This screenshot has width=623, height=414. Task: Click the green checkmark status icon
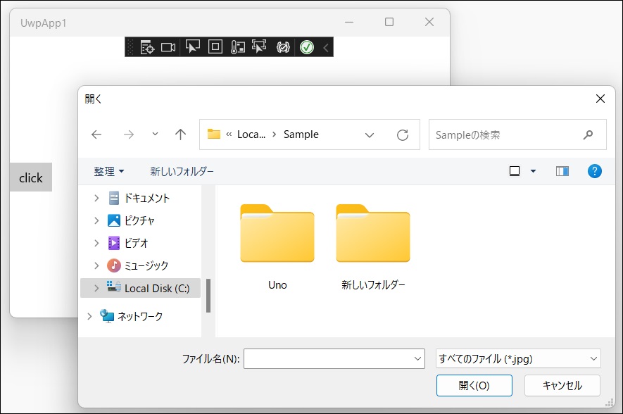click(306, 47)
